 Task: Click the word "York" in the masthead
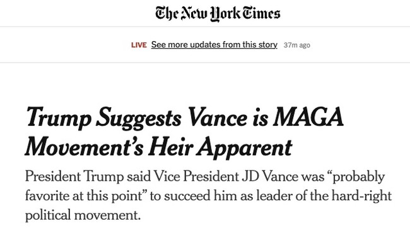pyautogui.click(x=225, y=15)
